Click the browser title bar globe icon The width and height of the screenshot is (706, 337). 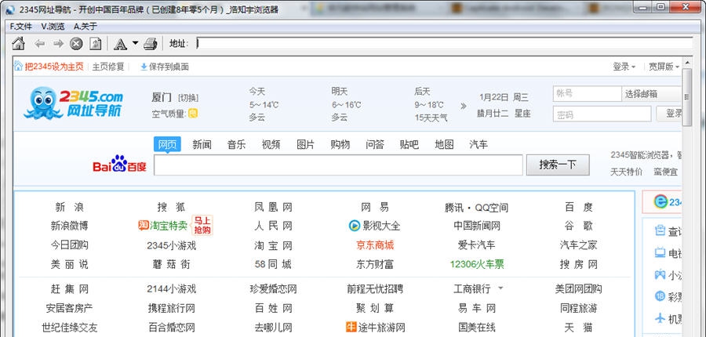[10, 9]
